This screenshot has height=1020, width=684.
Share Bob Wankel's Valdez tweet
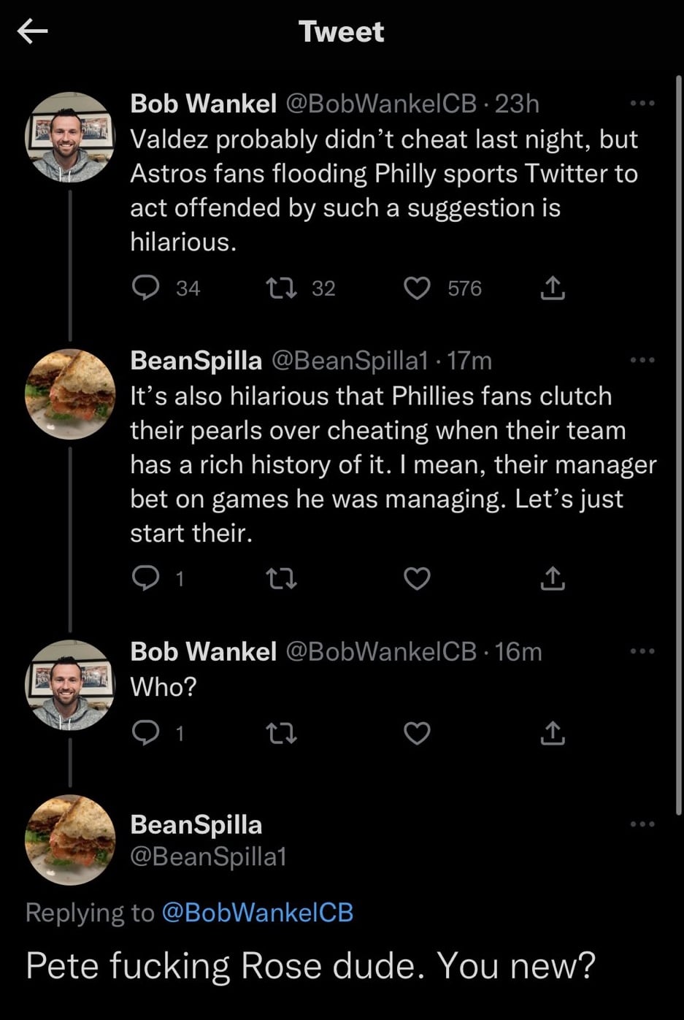pos(553,288)
